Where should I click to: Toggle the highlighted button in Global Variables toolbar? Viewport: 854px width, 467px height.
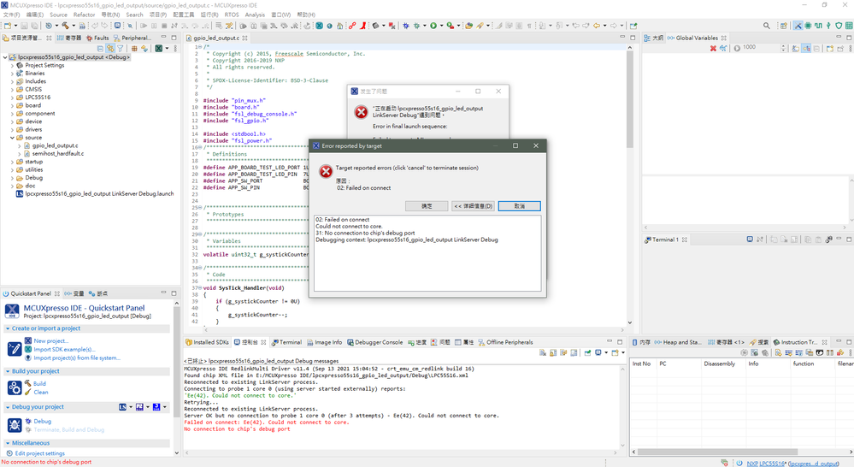click(806, 49)
